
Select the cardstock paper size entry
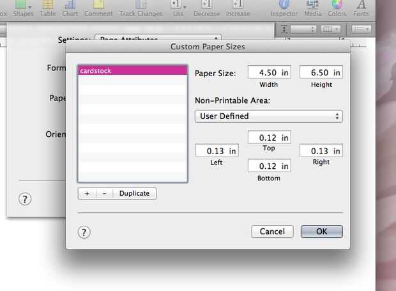pos(133,70)
